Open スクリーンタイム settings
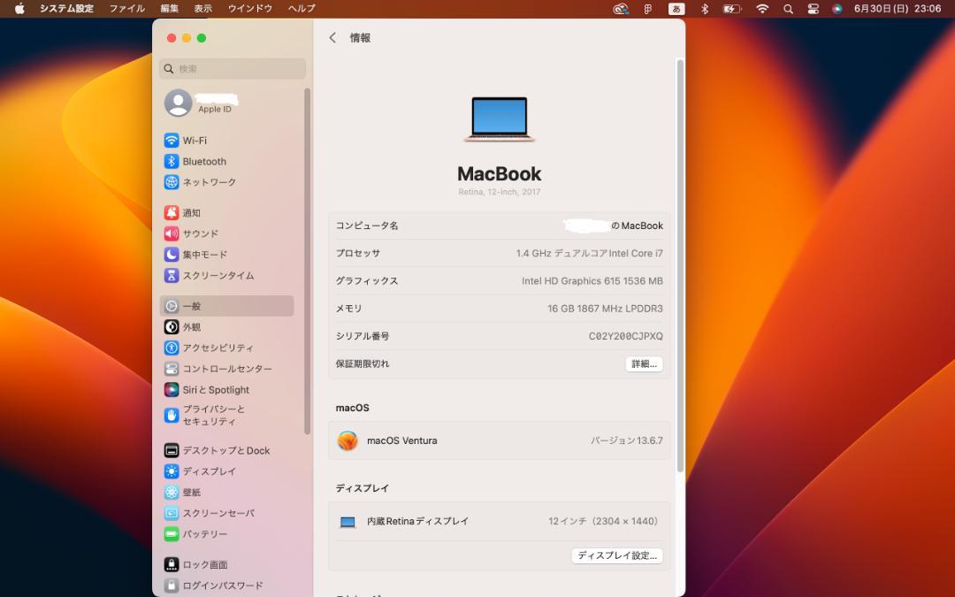 tap(226, 275)
